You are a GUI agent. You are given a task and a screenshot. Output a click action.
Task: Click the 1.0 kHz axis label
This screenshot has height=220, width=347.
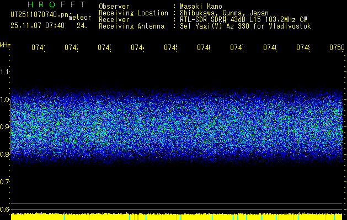click(x=5, y=100)
